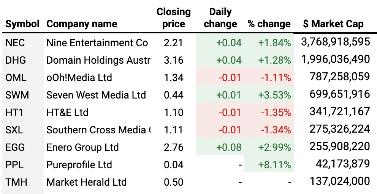Click Pureprofile +8.11% change cell

(x=274, y=165)
